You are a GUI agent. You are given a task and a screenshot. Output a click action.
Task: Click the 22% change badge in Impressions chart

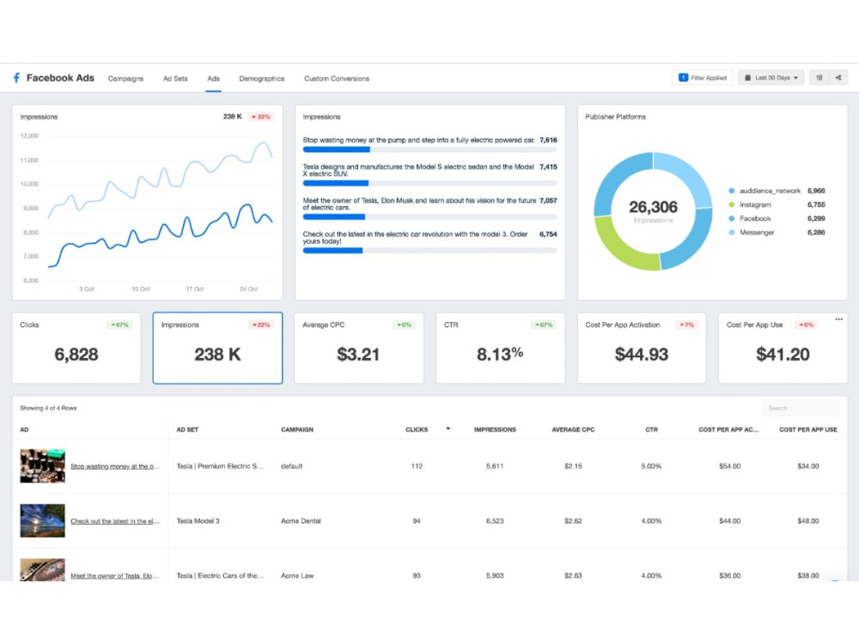click(x=261, y=117)
